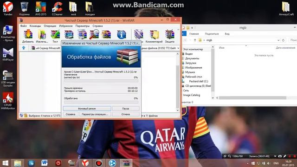Image resolution: width=297 pixels, height=167 pixels.
Task: Select the AirwaysCraft folder on desktop
Action: (x=286, y=8)
